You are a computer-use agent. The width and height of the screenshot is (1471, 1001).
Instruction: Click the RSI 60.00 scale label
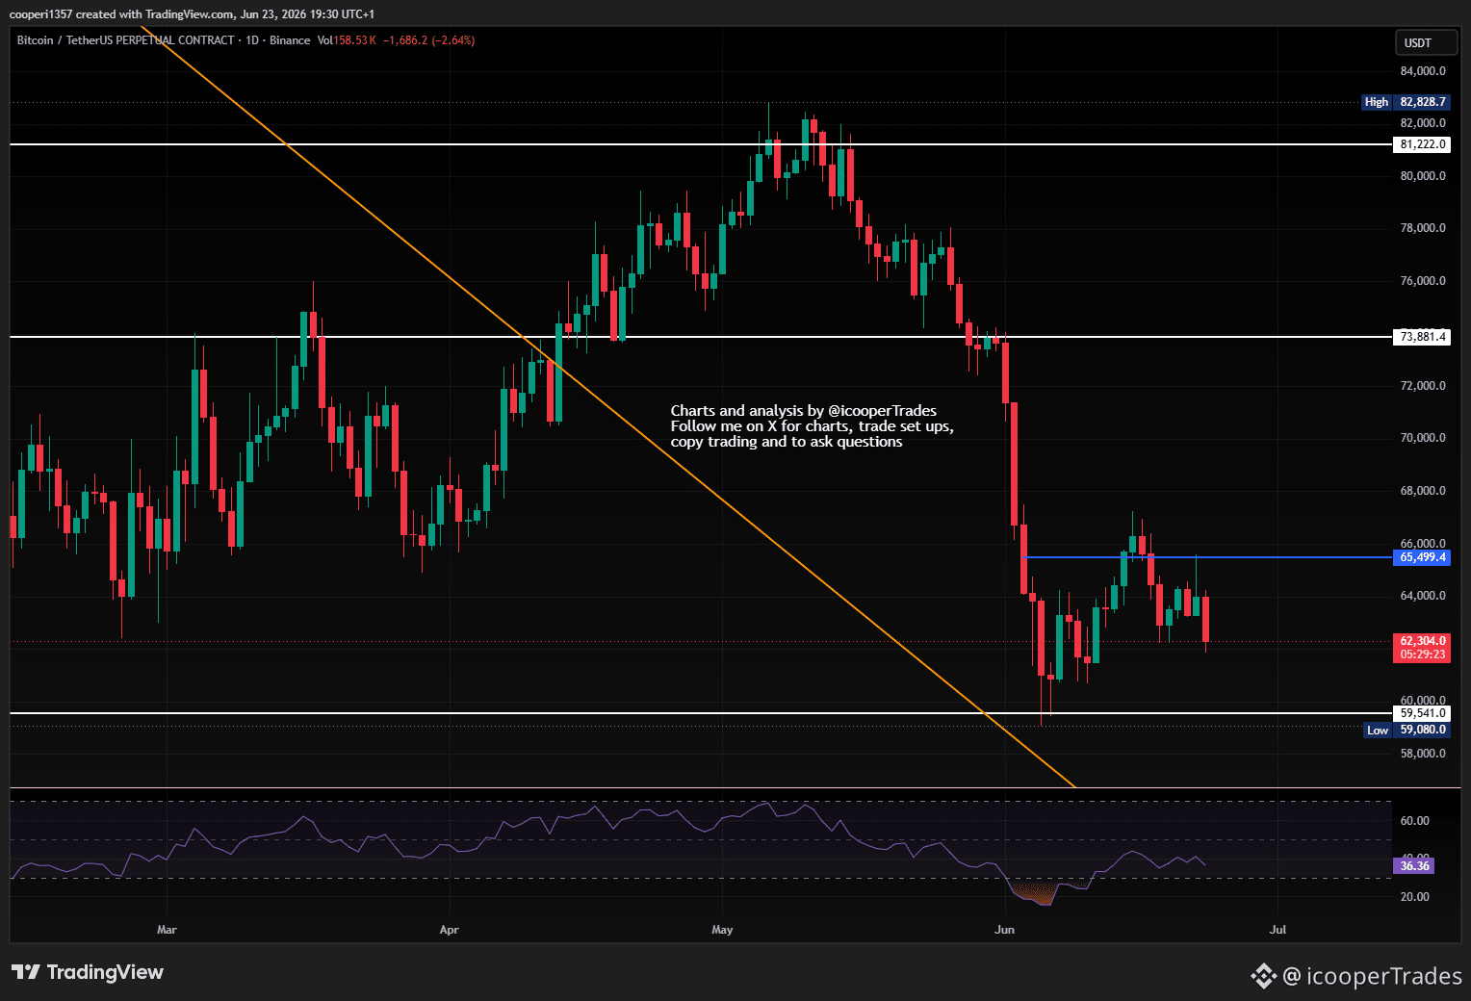tap(1414, 821)
